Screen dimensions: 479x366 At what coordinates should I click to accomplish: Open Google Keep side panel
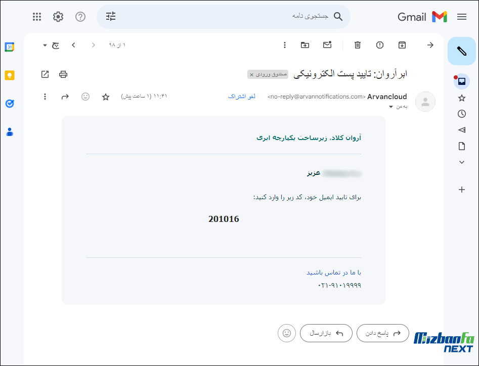click(x=10, y=75)
